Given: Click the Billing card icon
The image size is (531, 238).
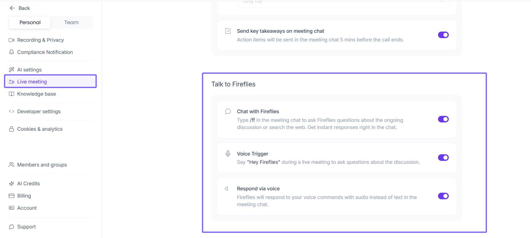Looking at the screenshot, I should tap(12, 196).
